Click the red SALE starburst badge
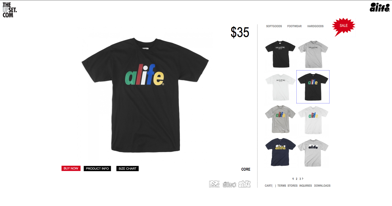This screenshot has width=392, height=206. pos(344,27)
